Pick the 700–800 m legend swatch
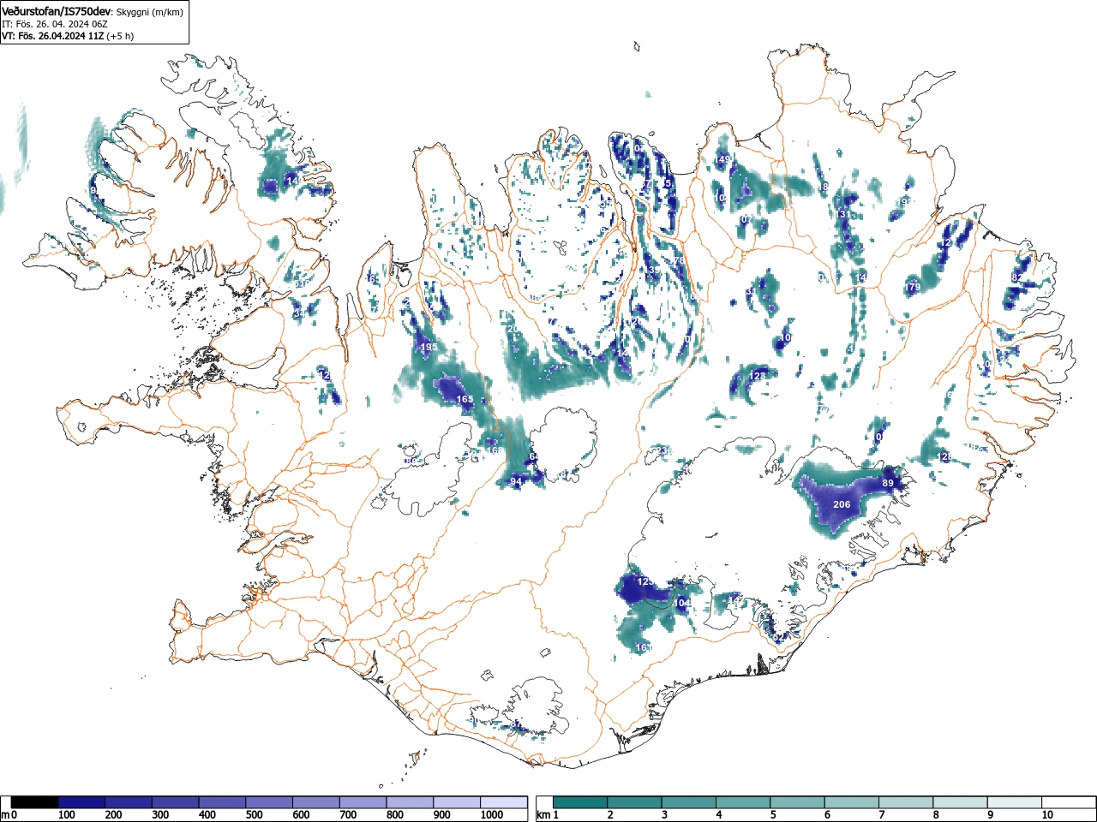Viewport: 1097px width, 822px height. coord(363,802)
